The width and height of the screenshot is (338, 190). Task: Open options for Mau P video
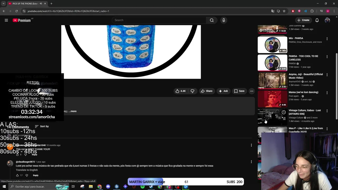[327, 129]
